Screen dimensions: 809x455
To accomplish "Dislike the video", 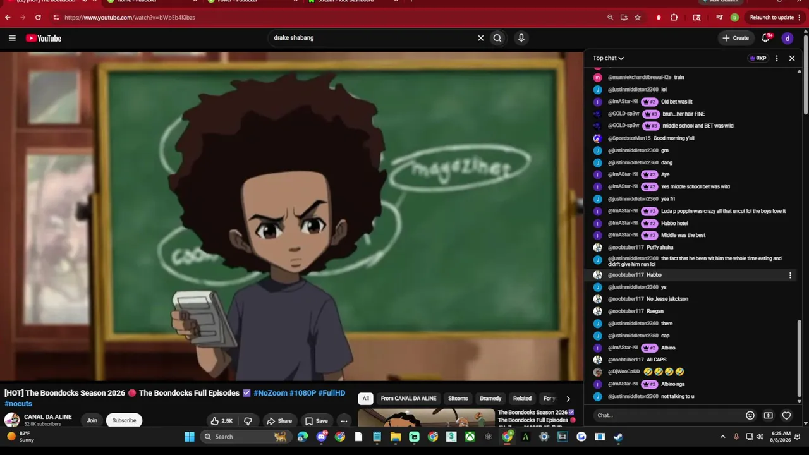I will click(x=248, y=421).
